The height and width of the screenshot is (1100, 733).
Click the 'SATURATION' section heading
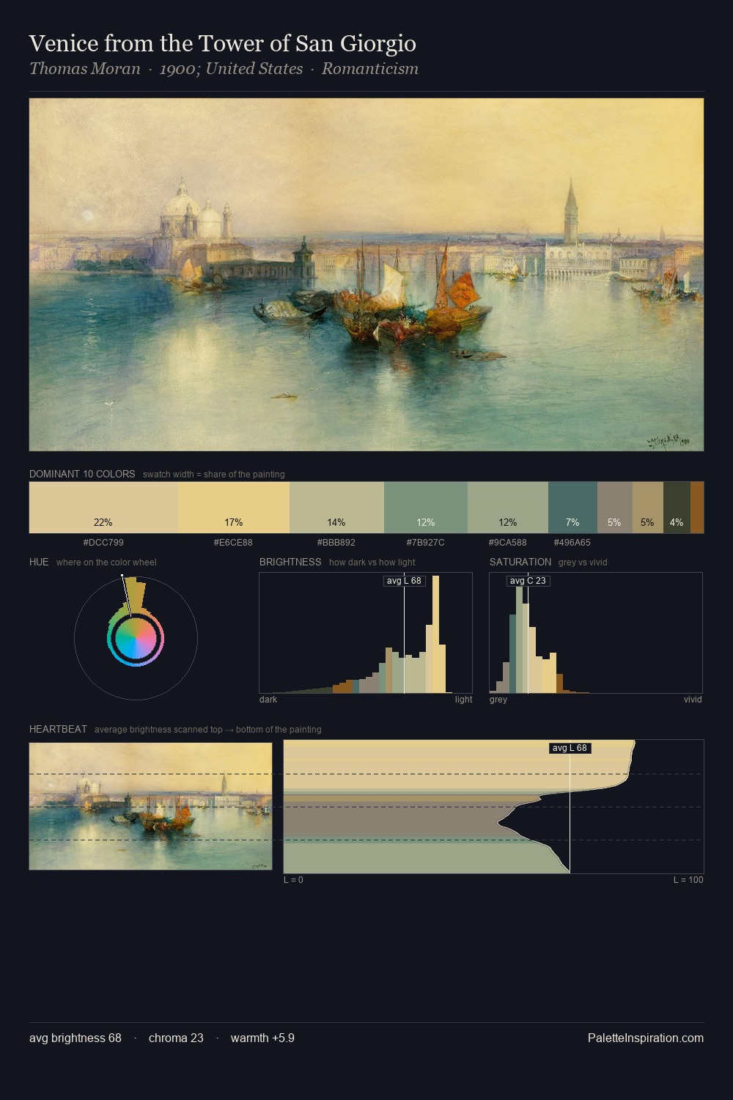(x=520, y=562)
